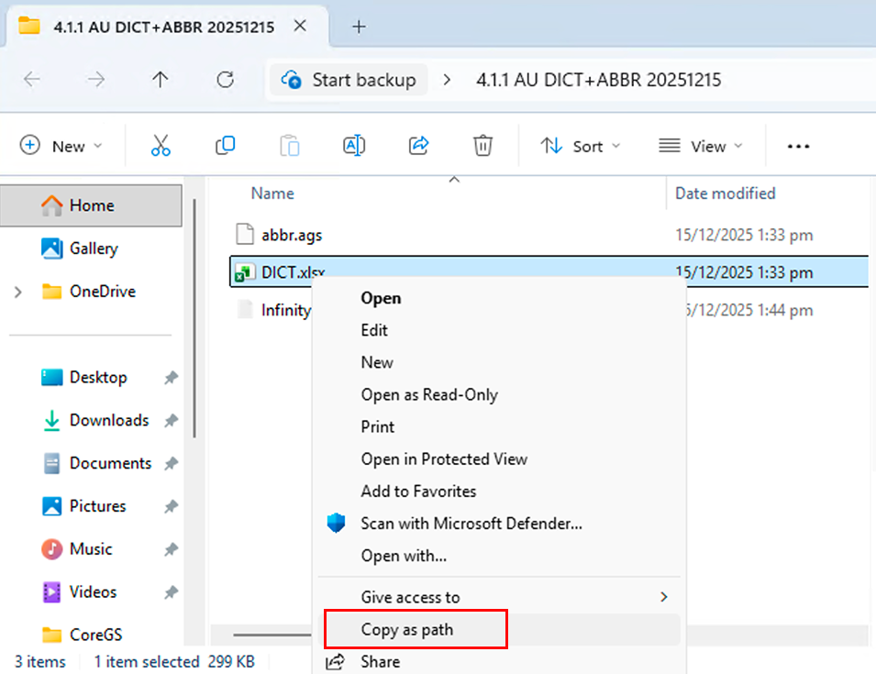Open the Videos quick access folder
Image resolution: width=876 pixels, height=674 pixels.
click(93, 591)
